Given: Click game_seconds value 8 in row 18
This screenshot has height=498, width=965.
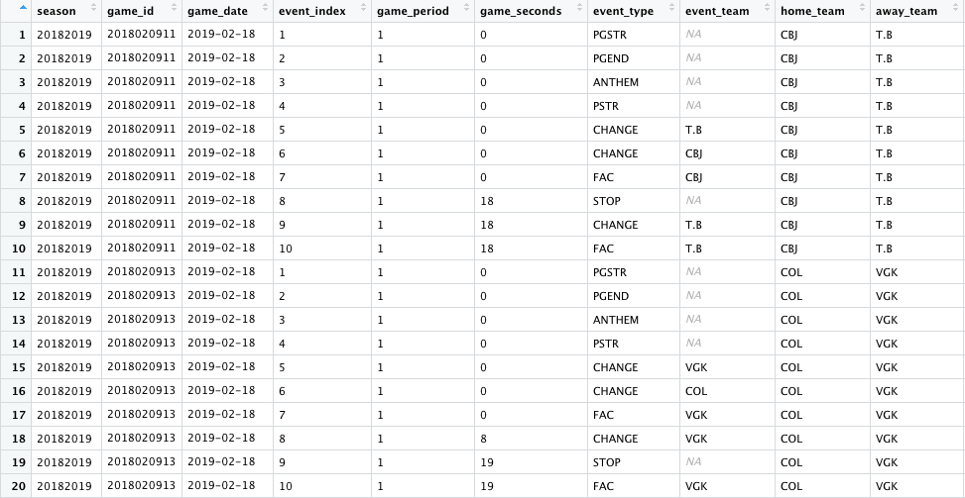Looking at the screenshot, I should pyautogui.click(x=483, y=439).
